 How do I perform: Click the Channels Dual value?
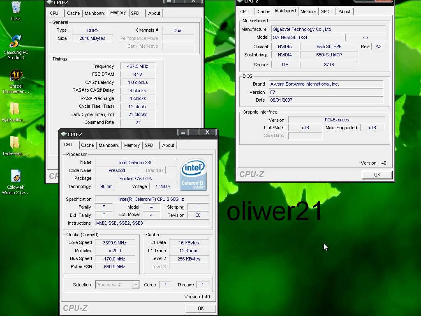tap(178, 30)
